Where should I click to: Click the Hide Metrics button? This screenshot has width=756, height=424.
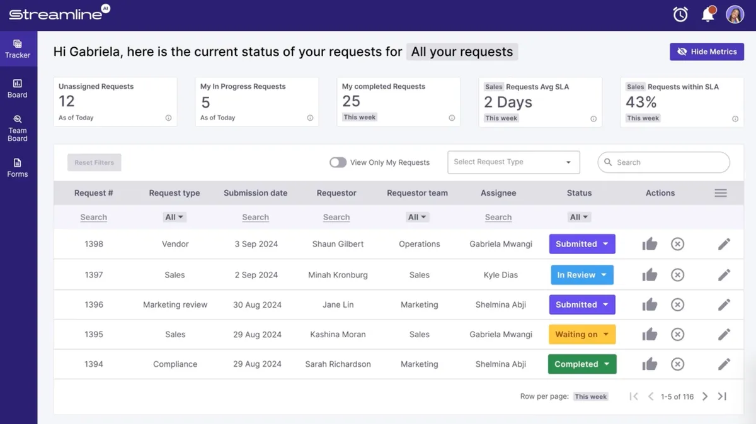(x=707, y=52)
